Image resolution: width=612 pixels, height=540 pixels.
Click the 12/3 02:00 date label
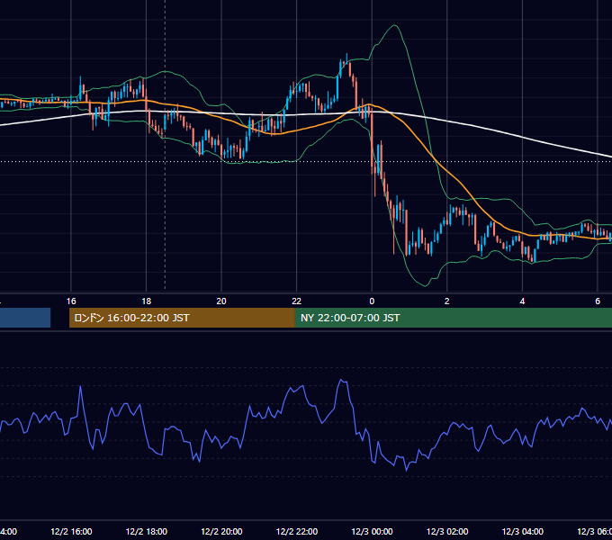tap(447, 531)
